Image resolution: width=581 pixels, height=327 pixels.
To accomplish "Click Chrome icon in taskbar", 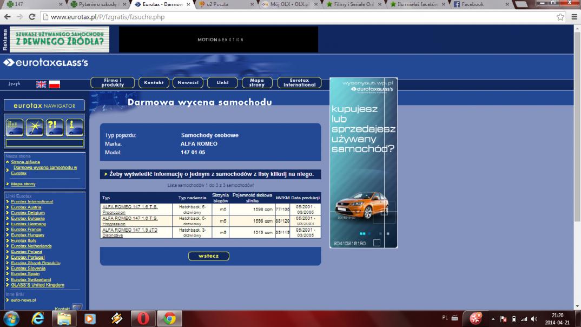I will pos(170,318).
